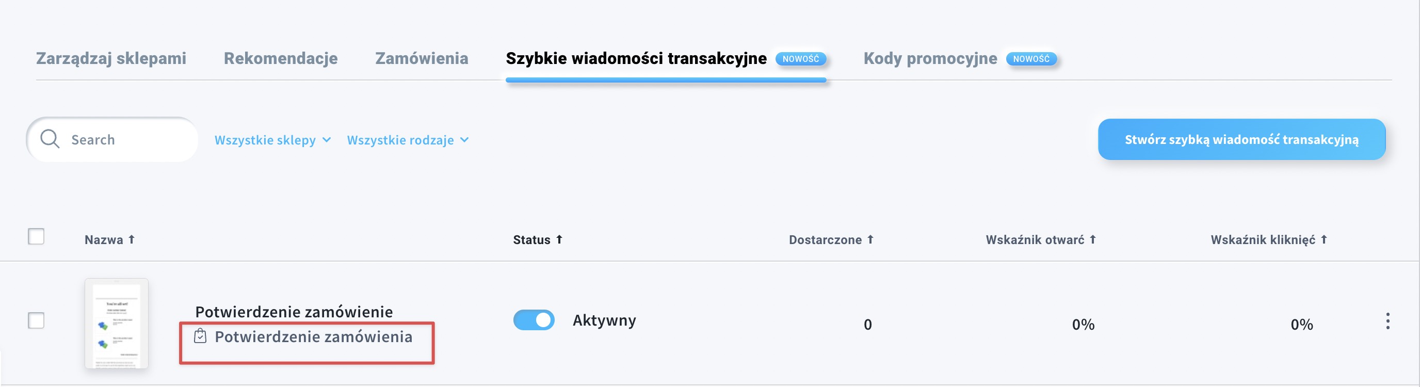Expand the Wszystkie sklepy dropdown
The height and width of the screenshot is (387, 1420).
click(272, 140)
